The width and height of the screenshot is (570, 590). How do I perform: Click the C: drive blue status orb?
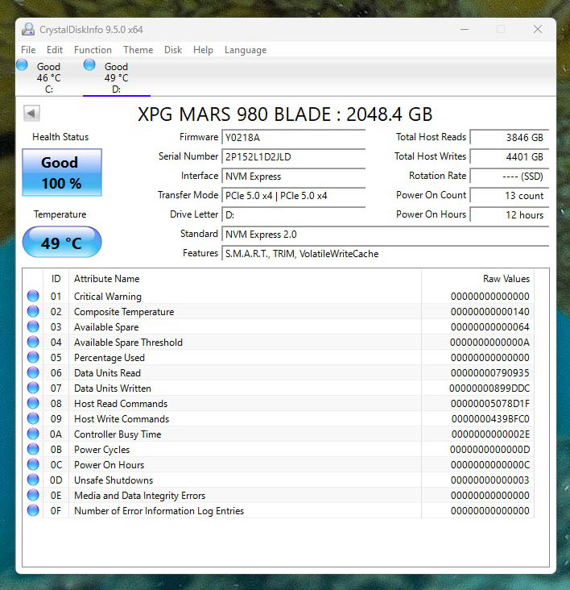pos(23,64)
